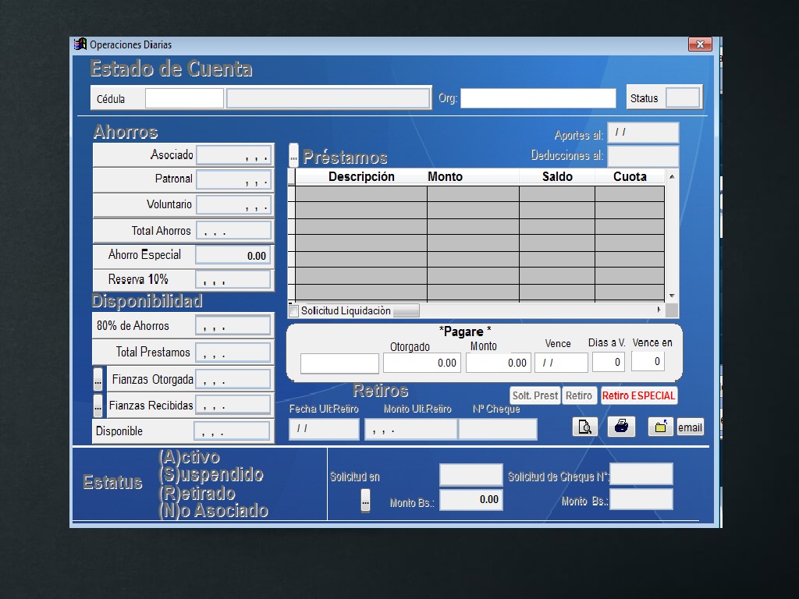Click the email button
The height and width of the screenshot is (599, 799).
(690, 427)
